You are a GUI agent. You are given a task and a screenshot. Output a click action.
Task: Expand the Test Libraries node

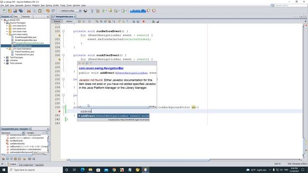coord(5,63)
